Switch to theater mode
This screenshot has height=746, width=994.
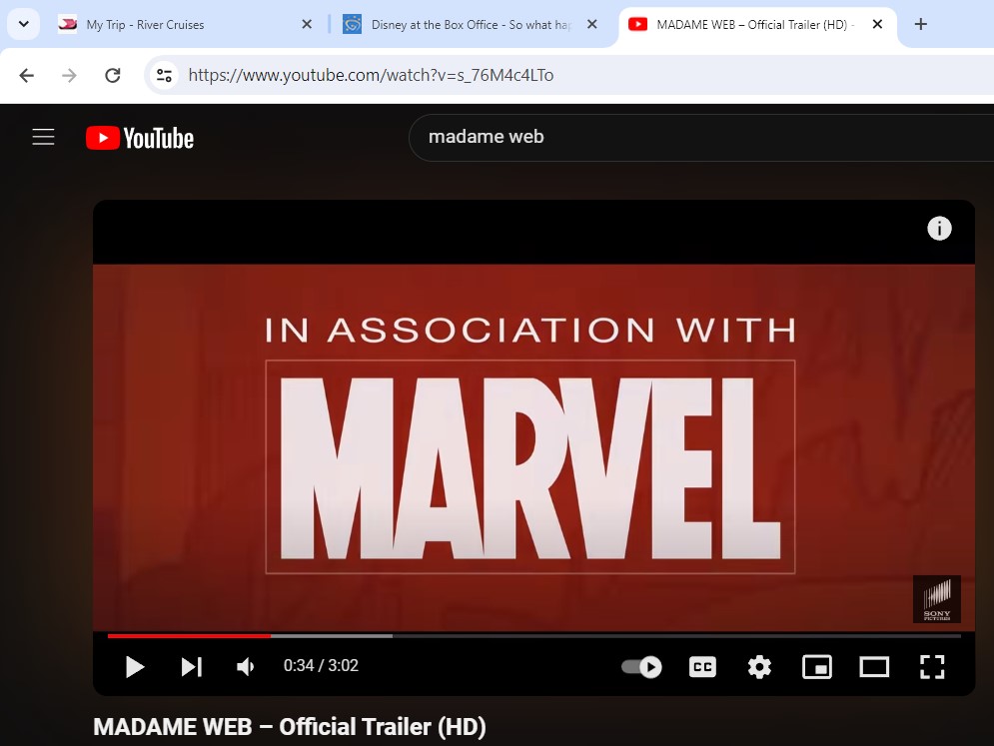tap(874, 666)
